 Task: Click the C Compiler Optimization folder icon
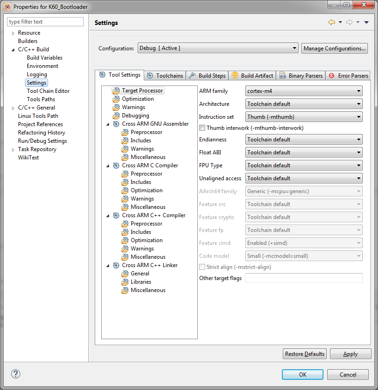point(125,190)
